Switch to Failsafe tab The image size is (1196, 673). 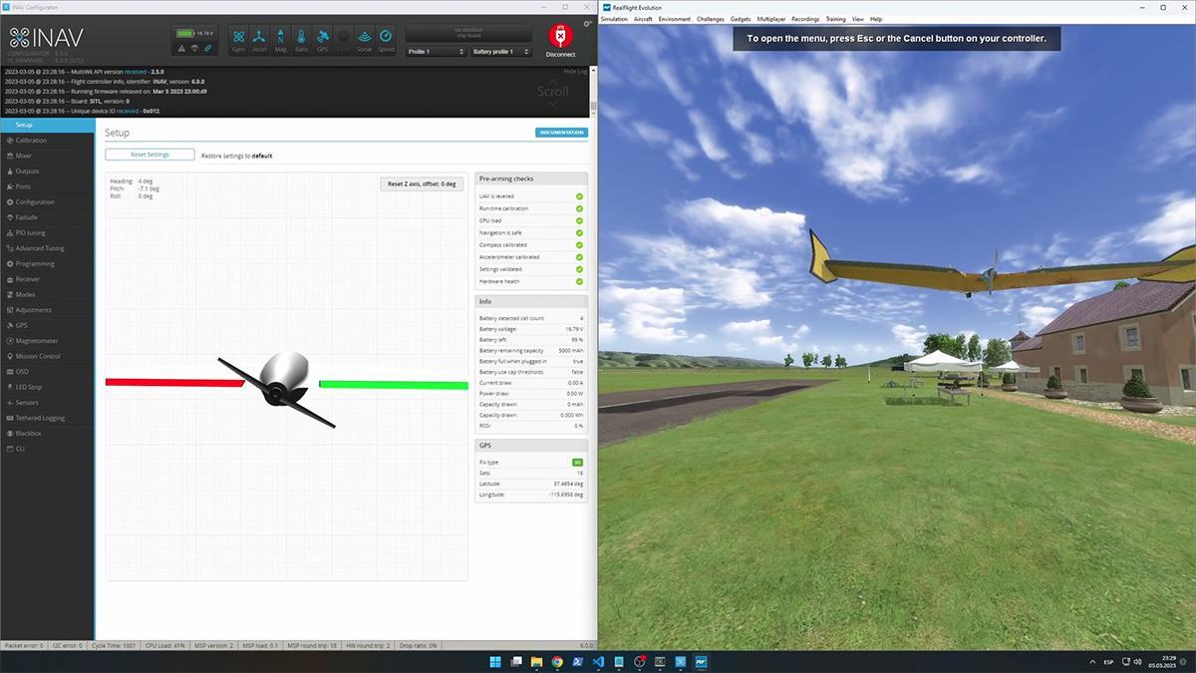click(47, 217)
